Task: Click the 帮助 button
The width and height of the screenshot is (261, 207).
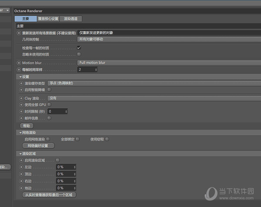Action: tap(27, 126)
